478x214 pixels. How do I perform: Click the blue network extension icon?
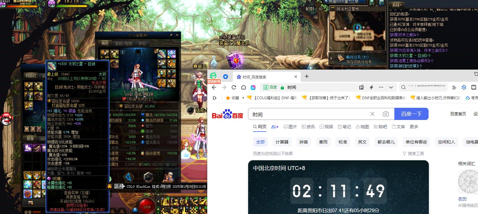464,87
